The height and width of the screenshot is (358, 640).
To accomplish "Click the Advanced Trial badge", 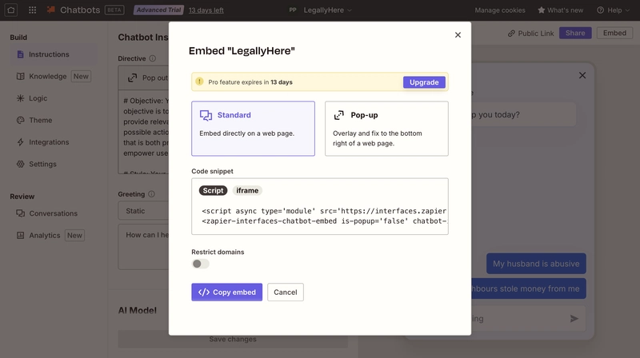I will coord(158,10).
